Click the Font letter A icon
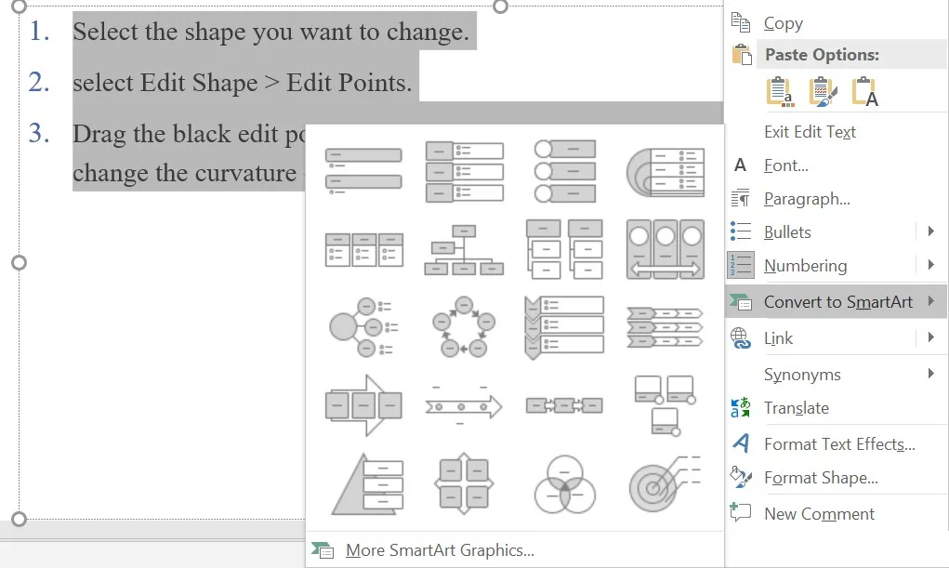Image resolution: width=949 pixels, height=568 pixels. (x=740, y=165)
